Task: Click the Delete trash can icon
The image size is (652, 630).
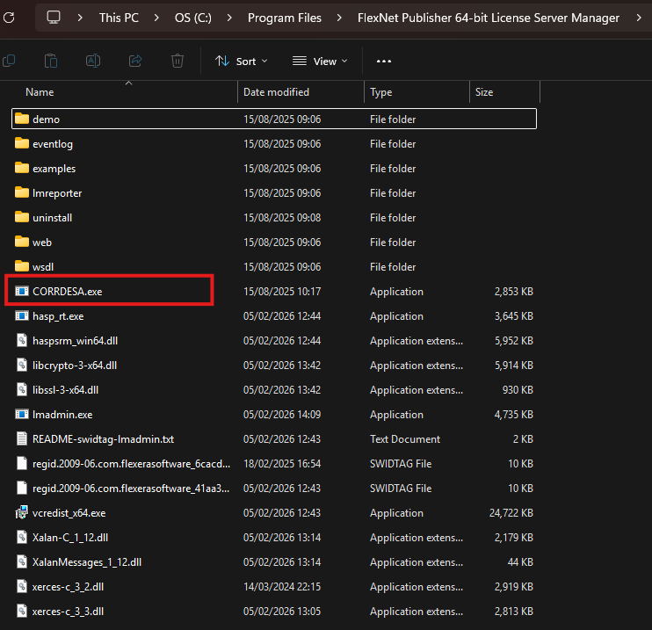Action: 177,61
